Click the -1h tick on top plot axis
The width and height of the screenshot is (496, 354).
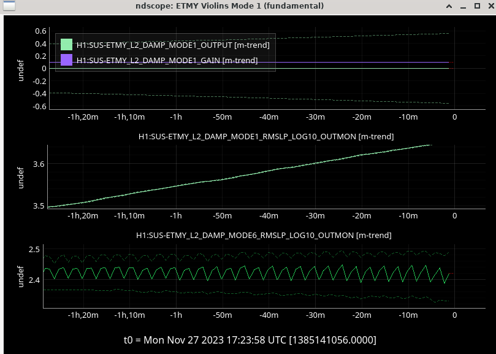click(x=176, y=117)
